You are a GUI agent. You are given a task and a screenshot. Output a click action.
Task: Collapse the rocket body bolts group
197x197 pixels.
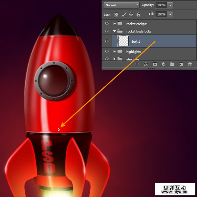click(114, 31)
